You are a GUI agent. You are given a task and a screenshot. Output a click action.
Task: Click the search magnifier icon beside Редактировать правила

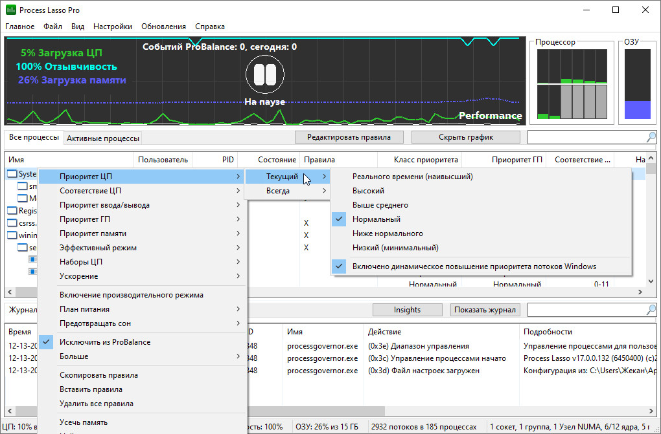tap(650, 137)
